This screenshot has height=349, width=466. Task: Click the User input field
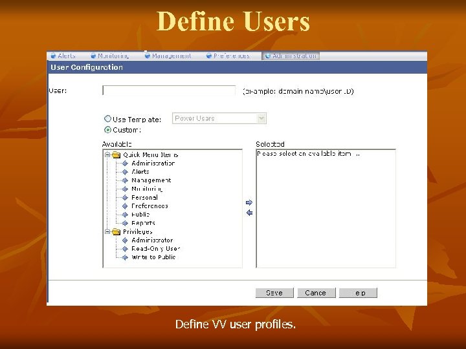point(169,90)
